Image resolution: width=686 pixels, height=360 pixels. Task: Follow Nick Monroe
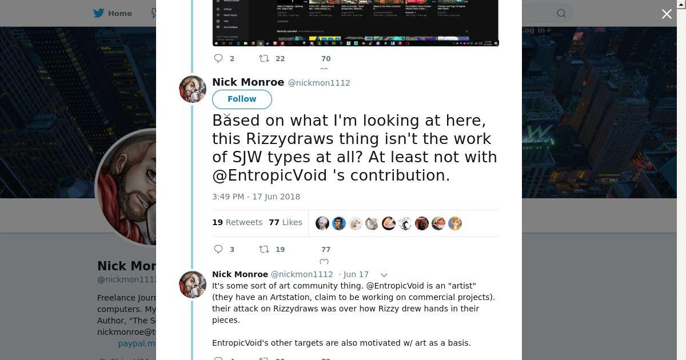[x=242, y=99]
